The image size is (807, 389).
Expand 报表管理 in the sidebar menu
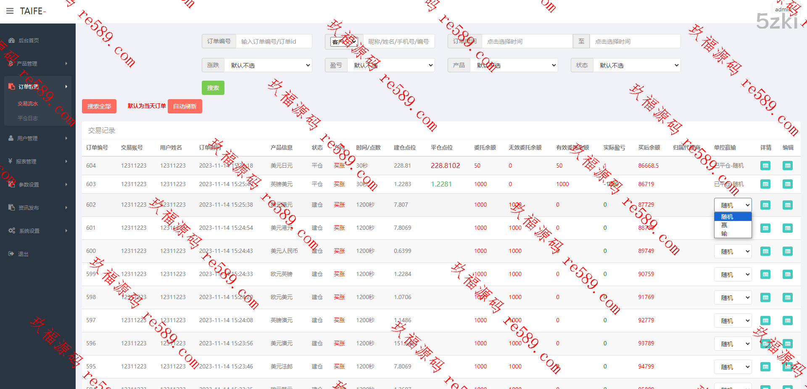point(37,161)
